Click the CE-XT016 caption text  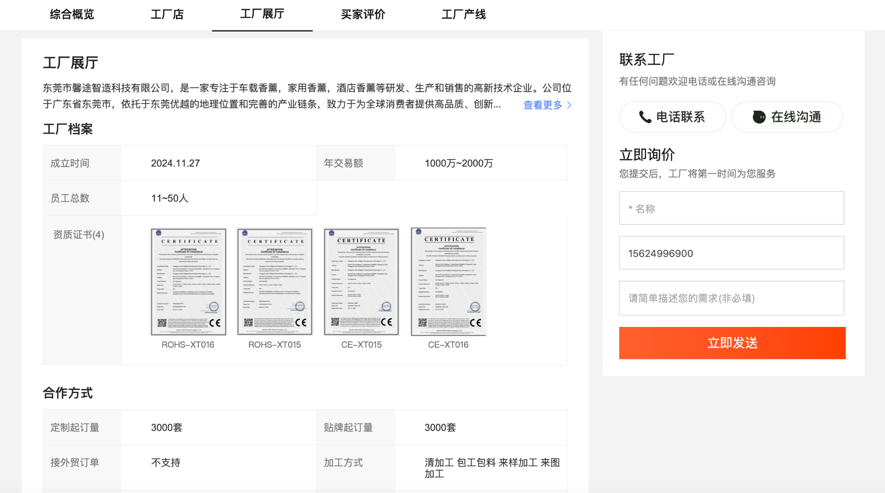[449, 345]
